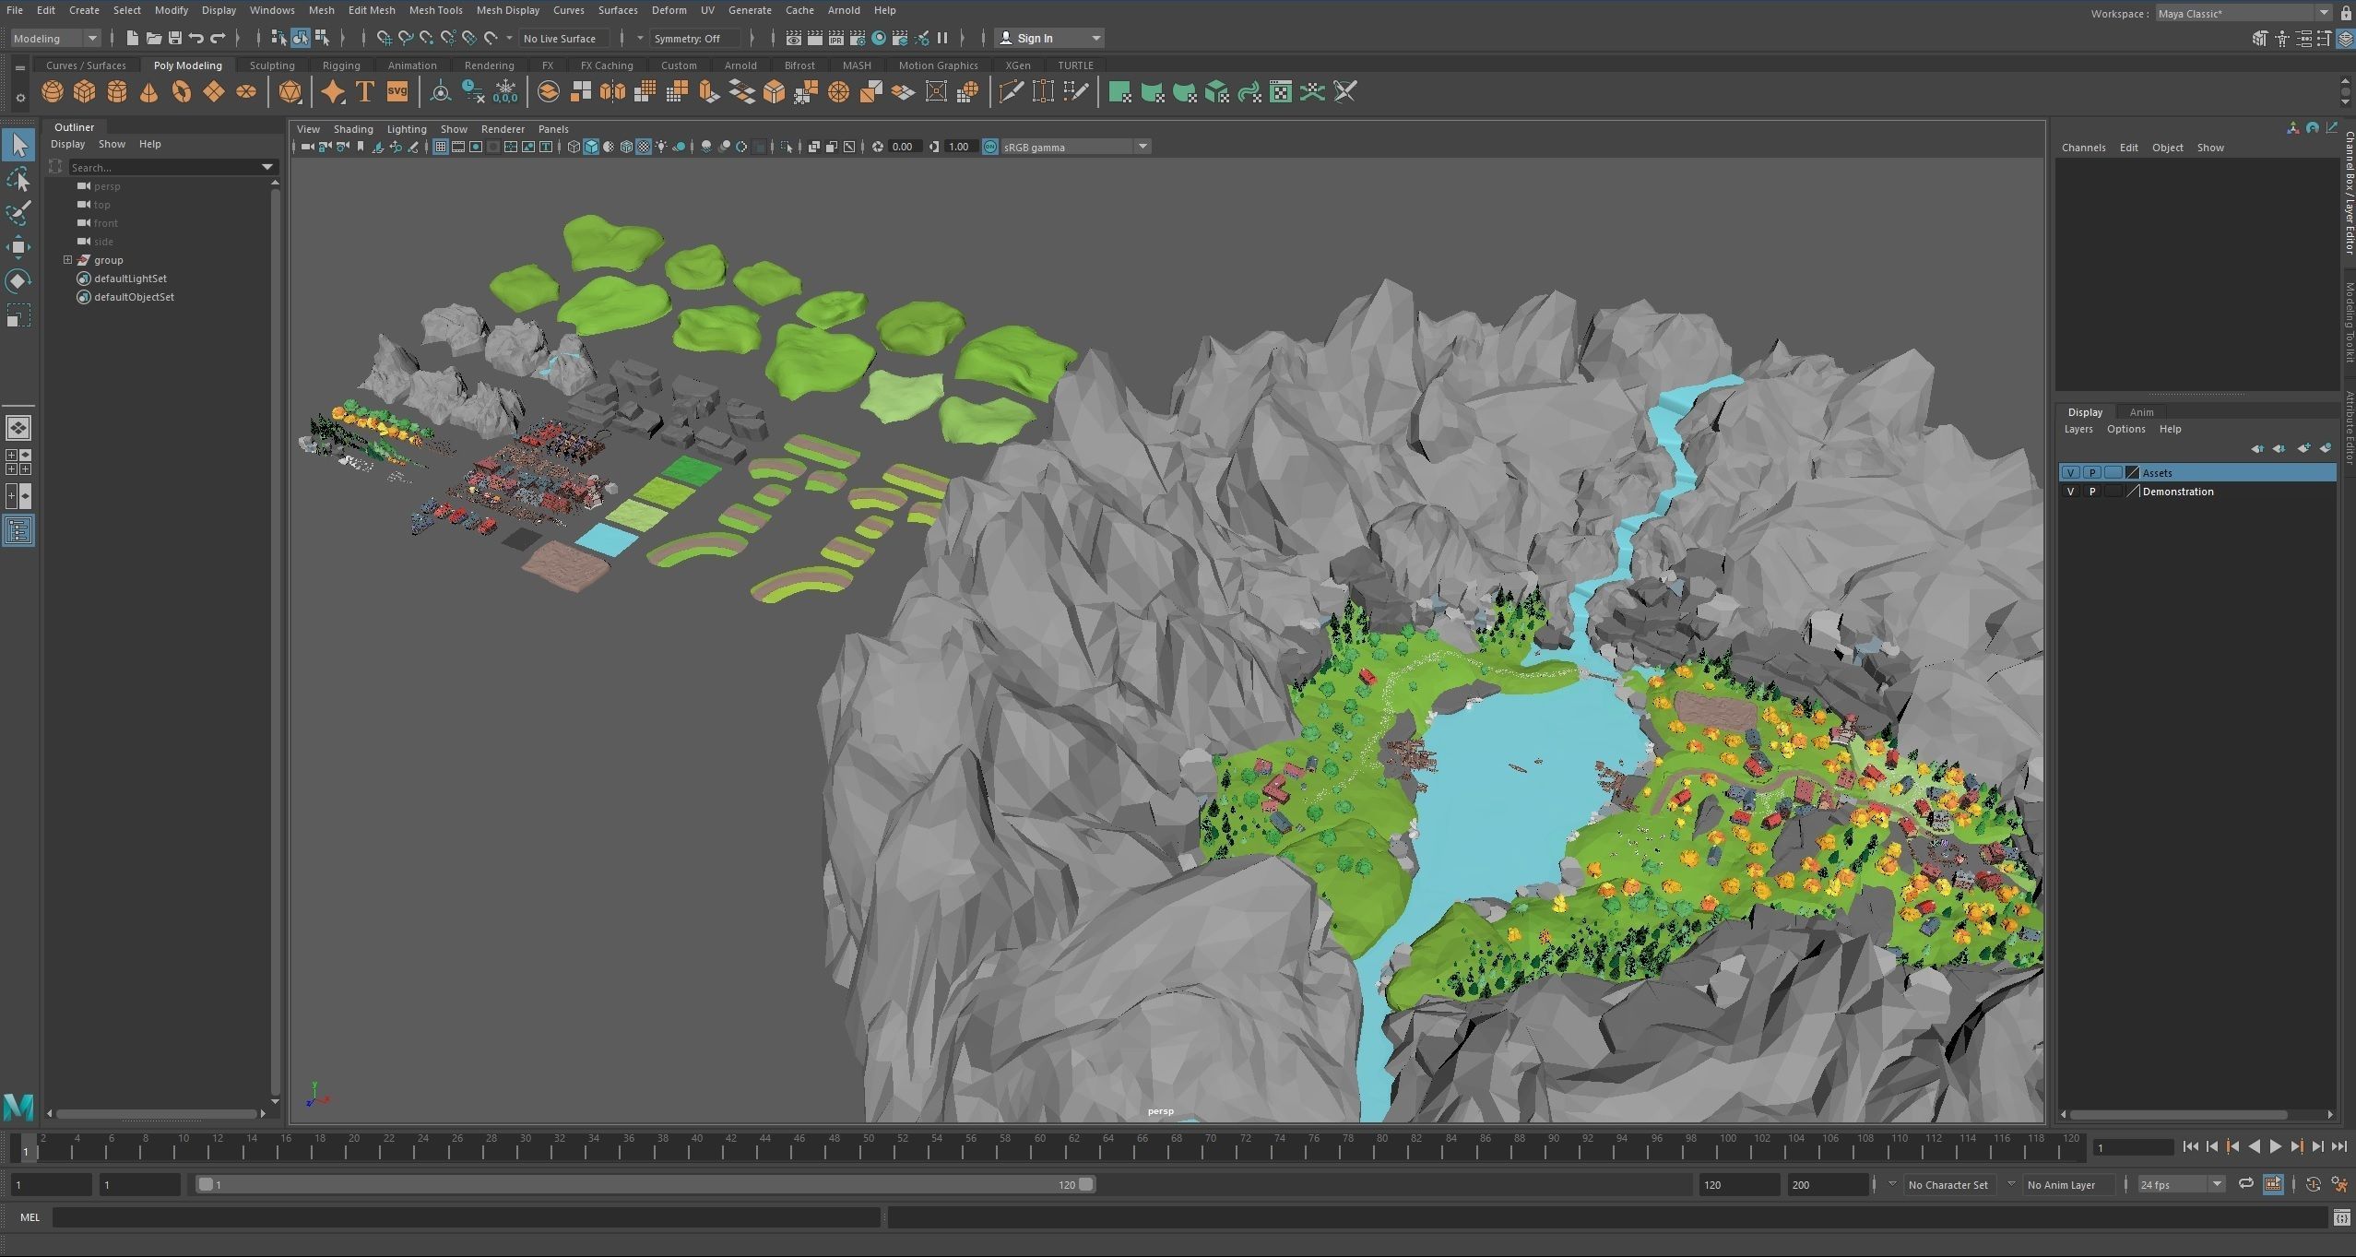Click the polygon cube shelf icon
This screenshot has height=1257, width=2356.
[x=85, y=92]
